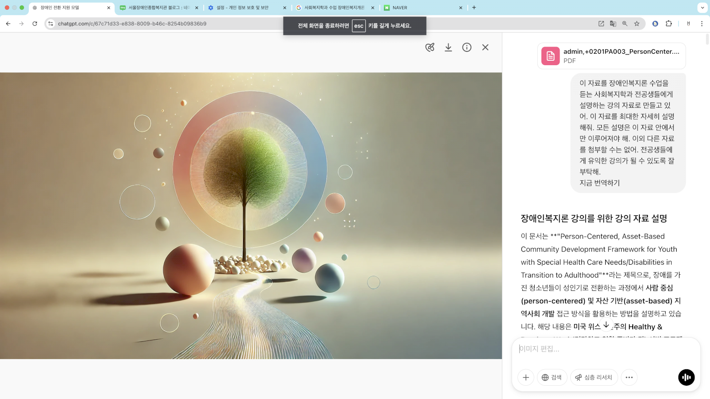This screenshot has height=399, width=710.
Task: Open the Google Translate icon in address bar
Action: coord(613,24)
